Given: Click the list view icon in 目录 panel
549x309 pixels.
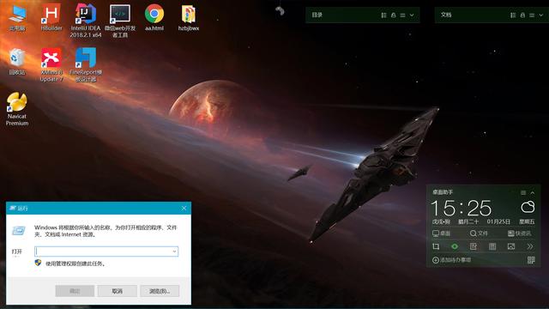Looking at the screenshot, I should [x=383, y=15].
